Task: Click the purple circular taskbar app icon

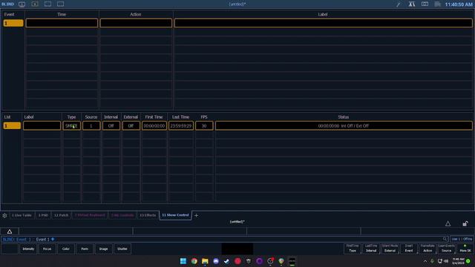Action: click(259, 261)
